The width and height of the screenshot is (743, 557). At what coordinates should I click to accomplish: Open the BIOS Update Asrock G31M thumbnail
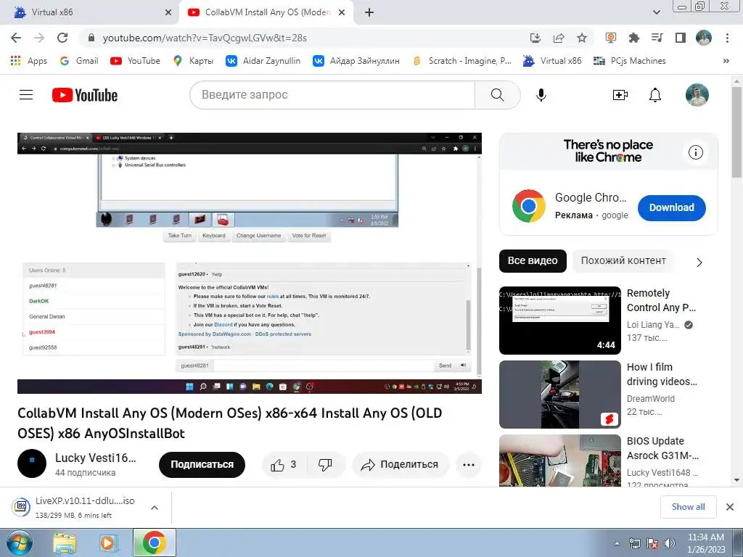(x=560, y=461)
